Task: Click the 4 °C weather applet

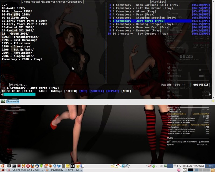Action: tap(177, 166)
